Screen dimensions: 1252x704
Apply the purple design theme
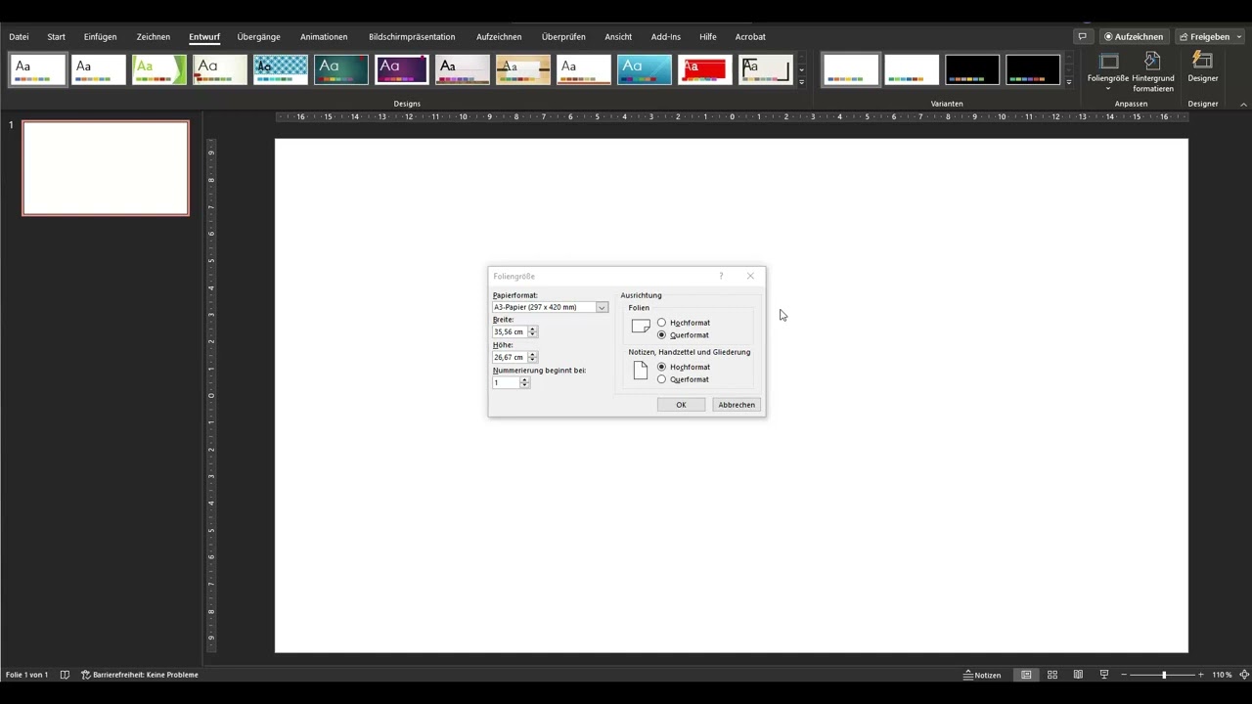tap(402, 69)
